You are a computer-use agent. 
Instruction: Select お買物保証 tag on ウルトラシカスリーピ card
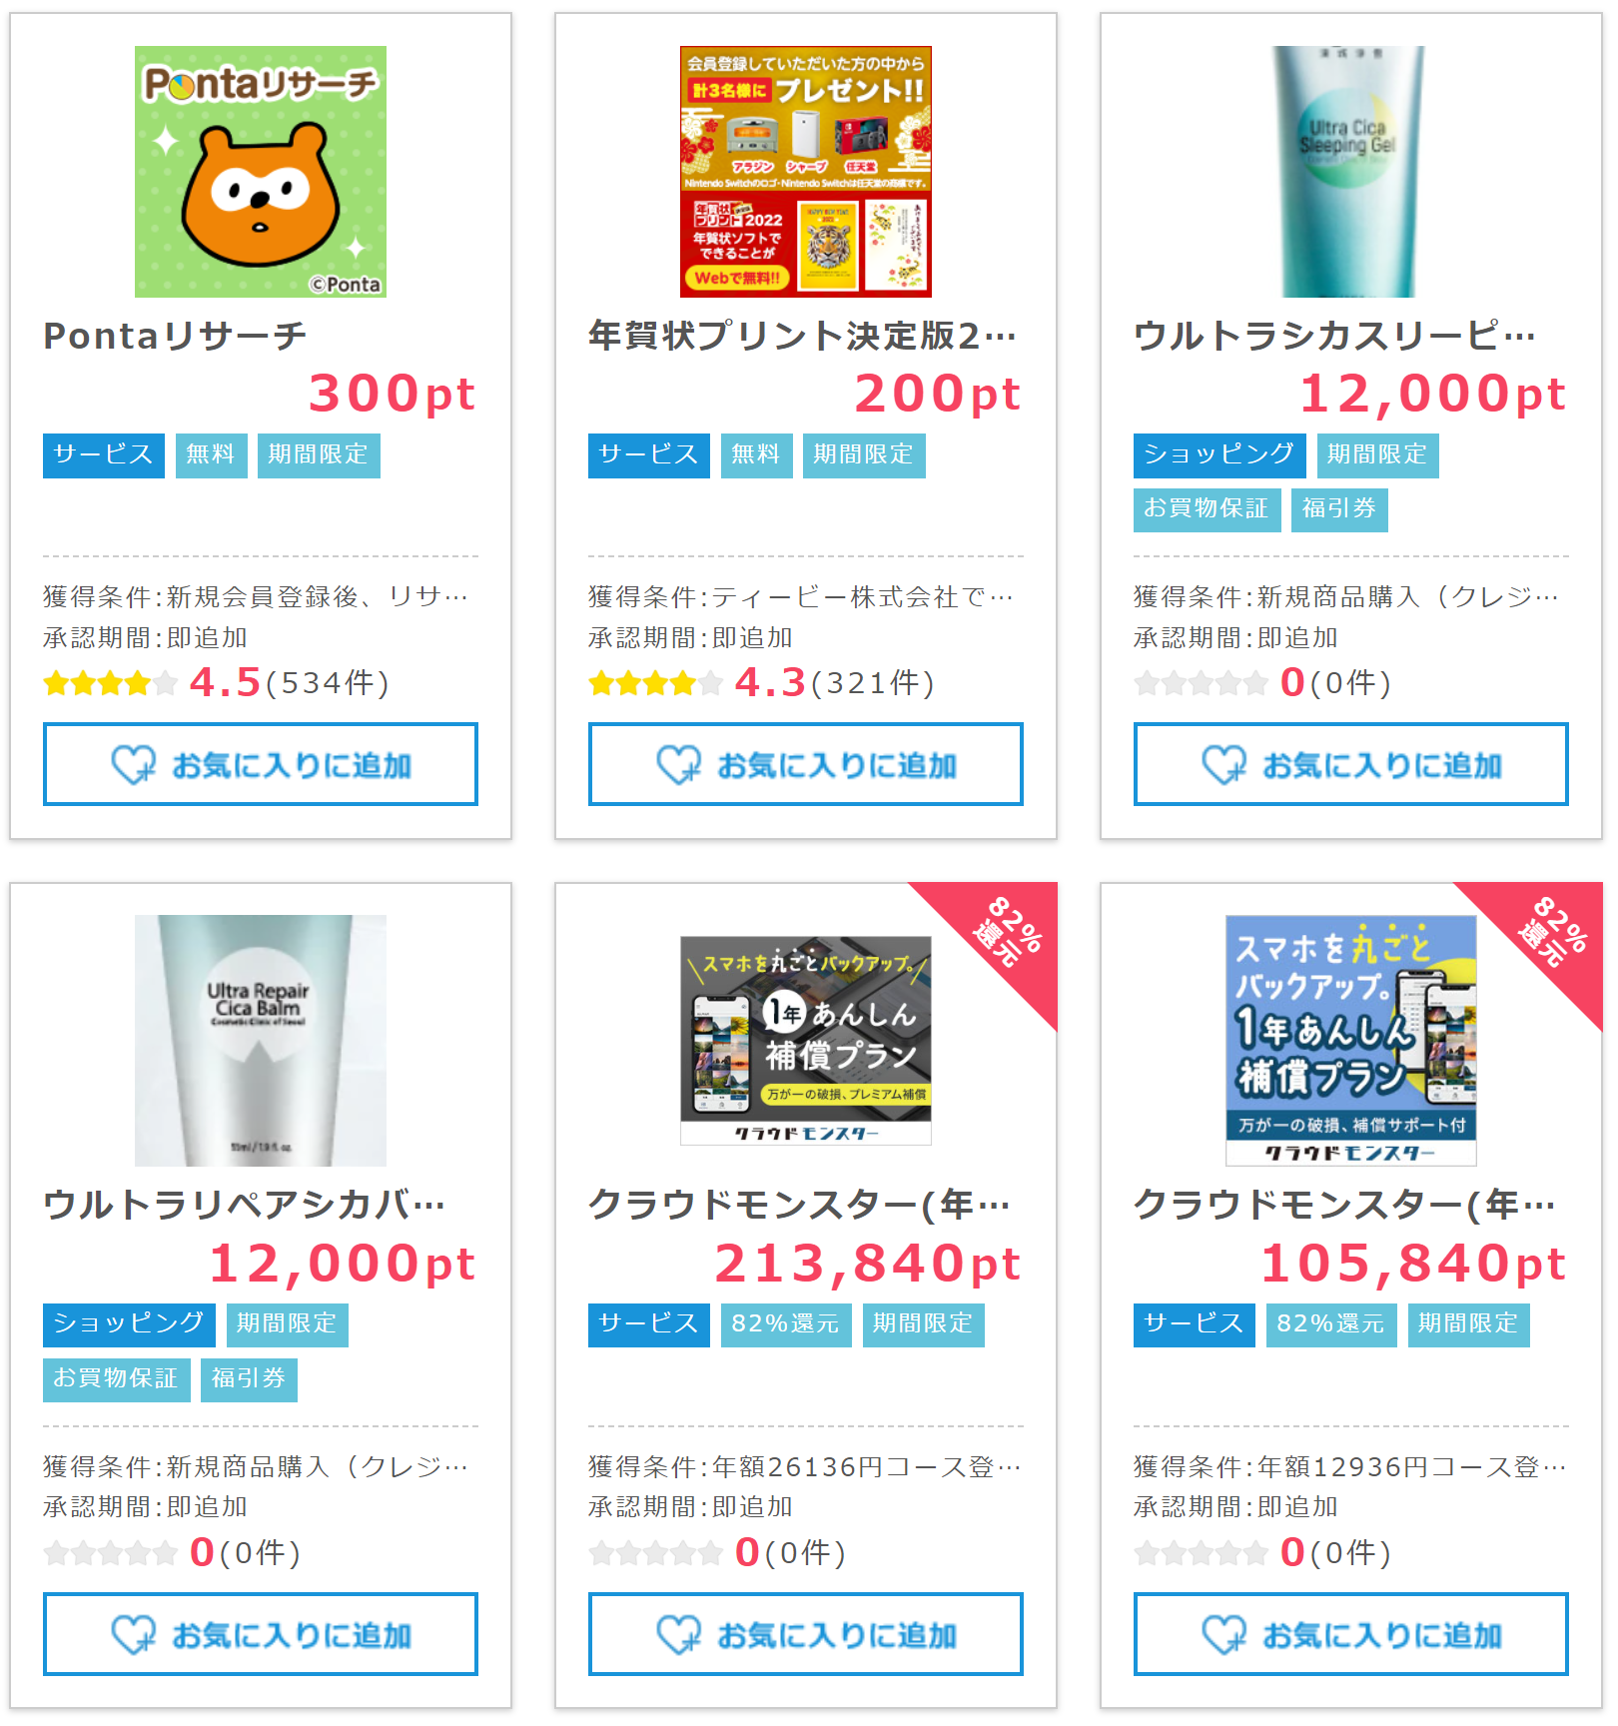1207,509
